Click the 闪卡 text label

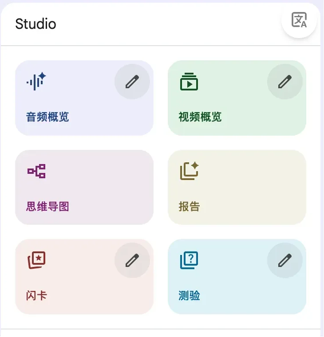(36, 295)
